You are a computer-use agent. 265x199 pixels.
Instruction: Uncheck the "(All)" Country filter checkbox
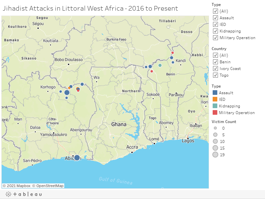[215, 55]
